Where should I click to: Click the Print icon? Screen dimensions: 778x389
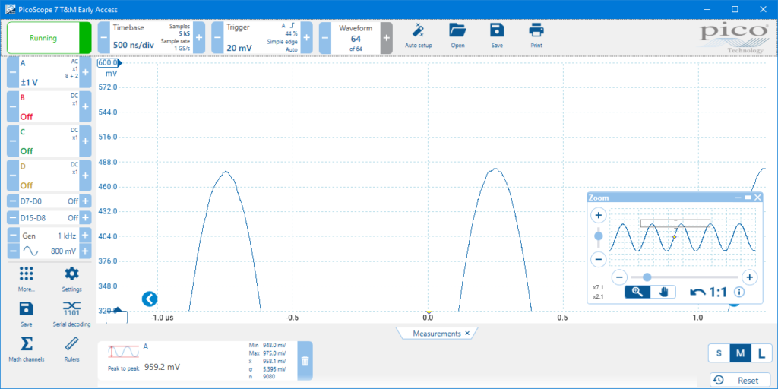click(x=536, y=30)
